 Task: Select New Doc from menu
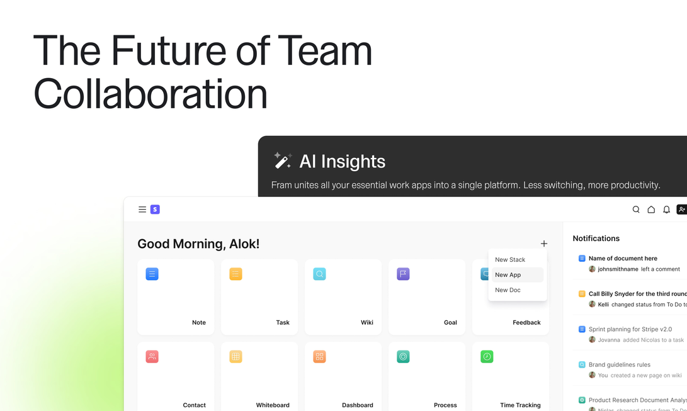pos(508,290)
